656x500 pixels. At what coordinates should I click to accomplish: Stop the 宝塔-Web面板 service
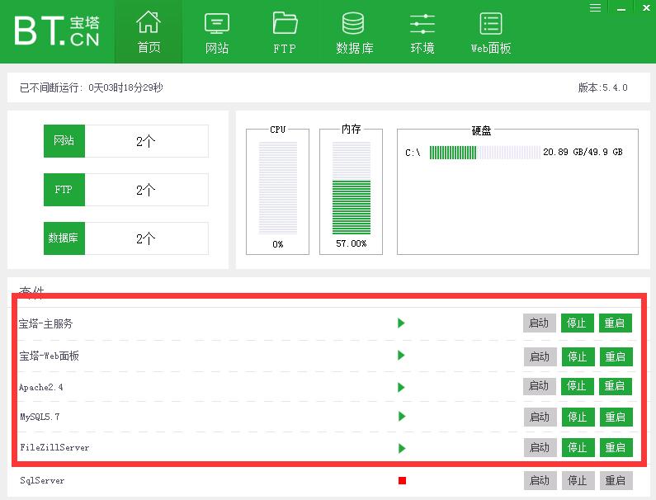coord(578,357)
